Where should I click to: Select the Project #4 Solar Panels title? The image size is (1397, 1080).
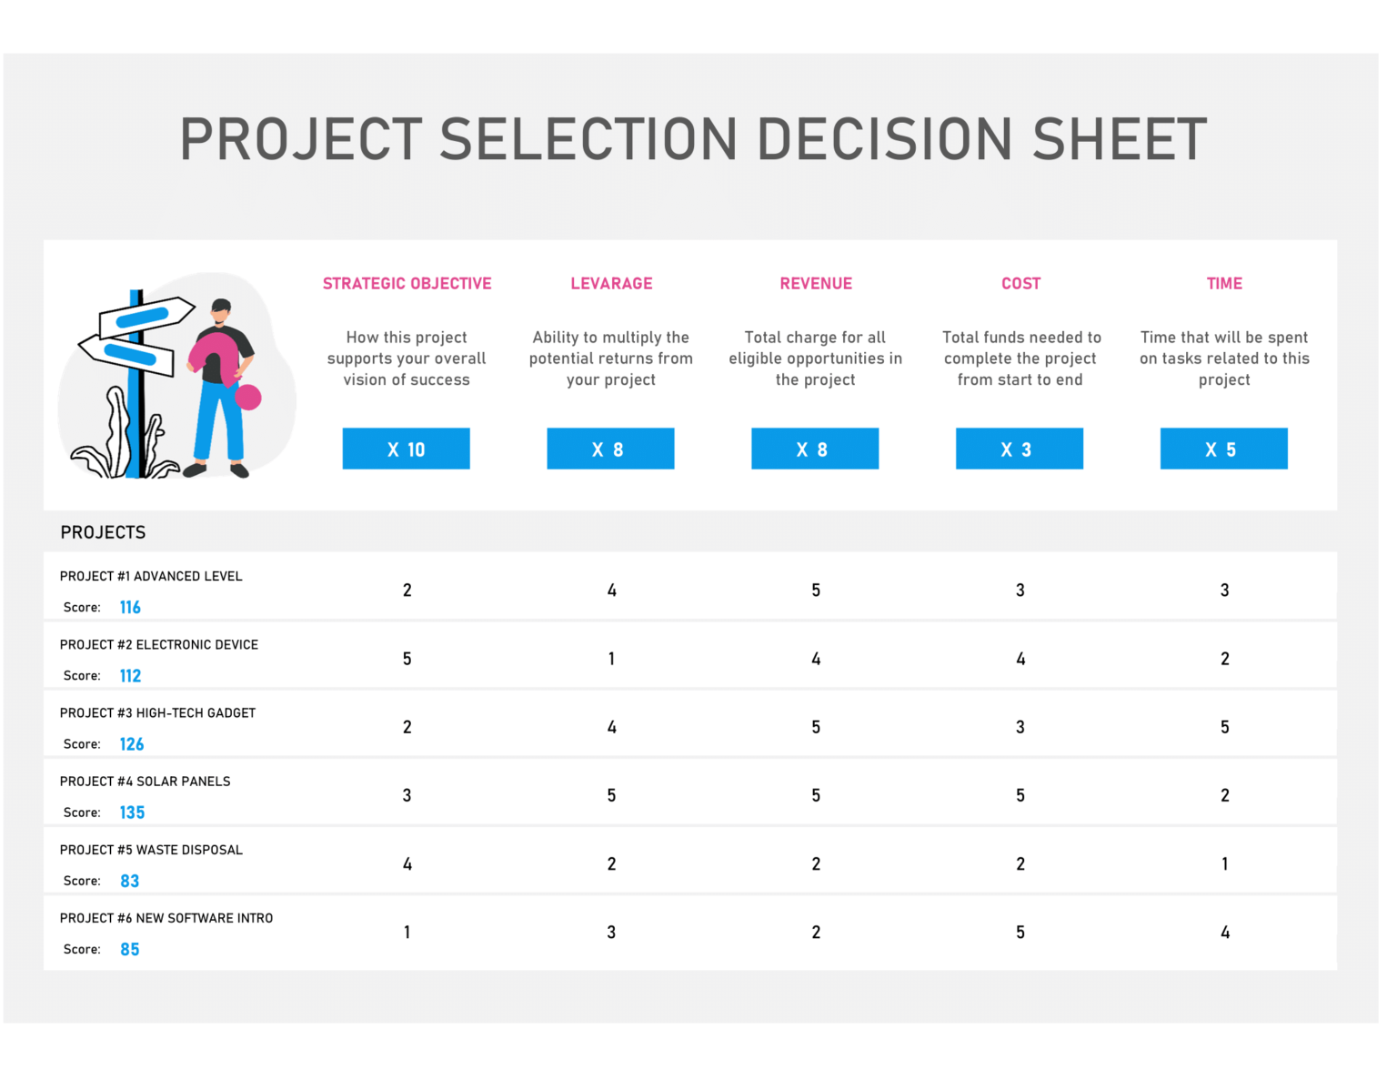click(146, 782)
